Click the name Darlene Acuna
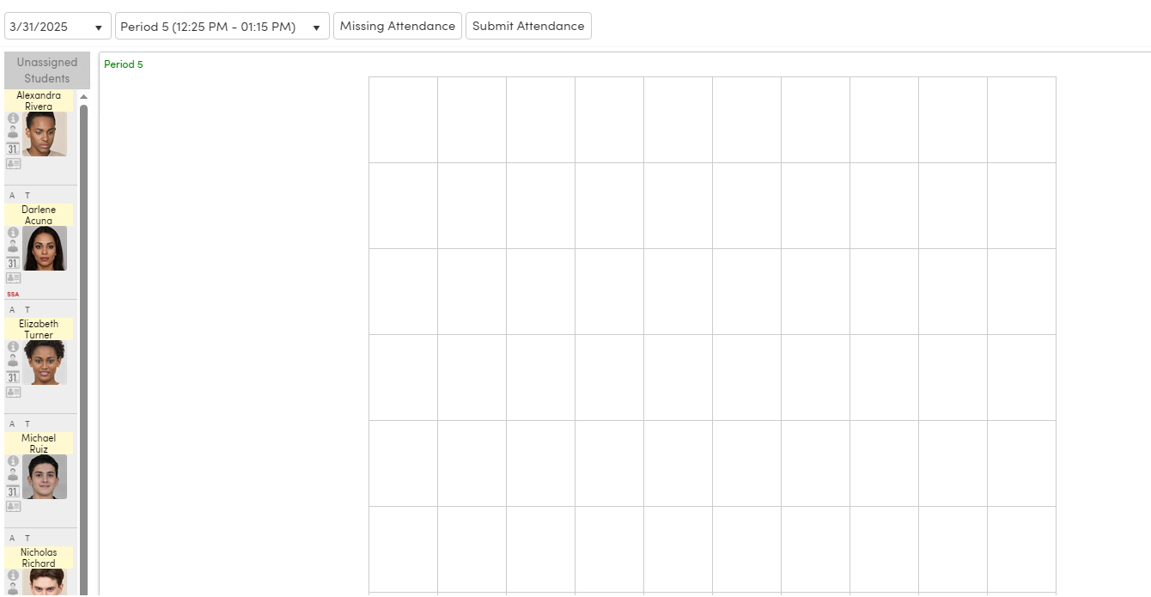The height and width of the screenshot is (597, 1151). [39, 215]
